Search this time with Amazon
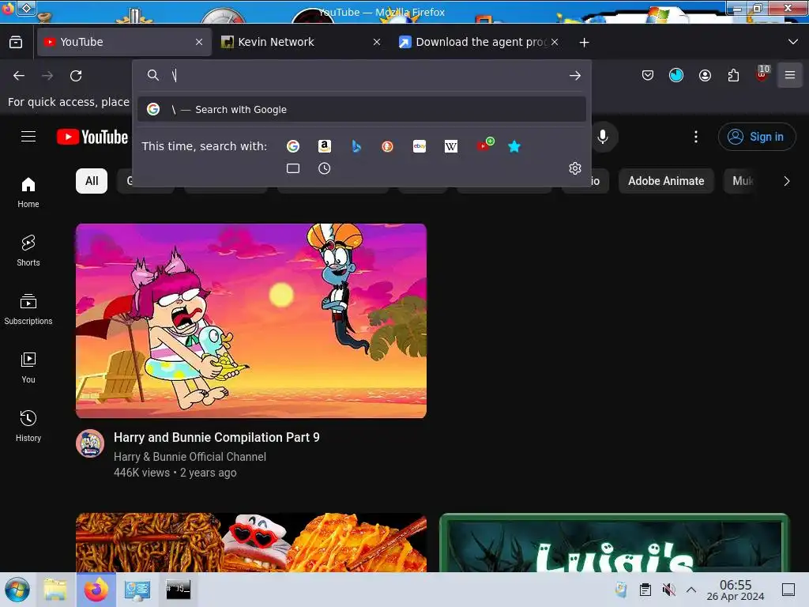809x607 pixels. 325,146
